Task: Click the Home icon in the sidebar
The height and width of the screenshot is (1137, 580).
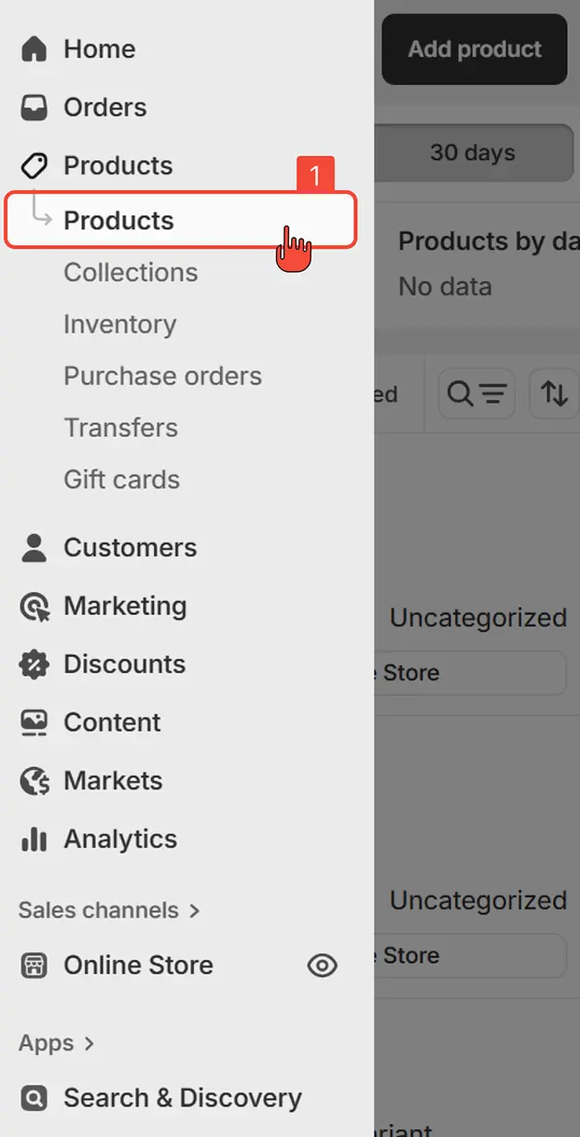Action: click(33, 48)
